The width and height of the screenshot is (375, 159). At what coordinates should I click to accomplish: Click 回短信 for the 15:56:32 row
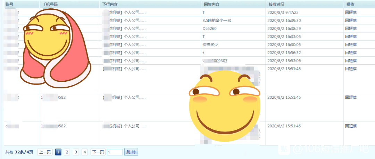pyautogui.click(x=351, y=53)
